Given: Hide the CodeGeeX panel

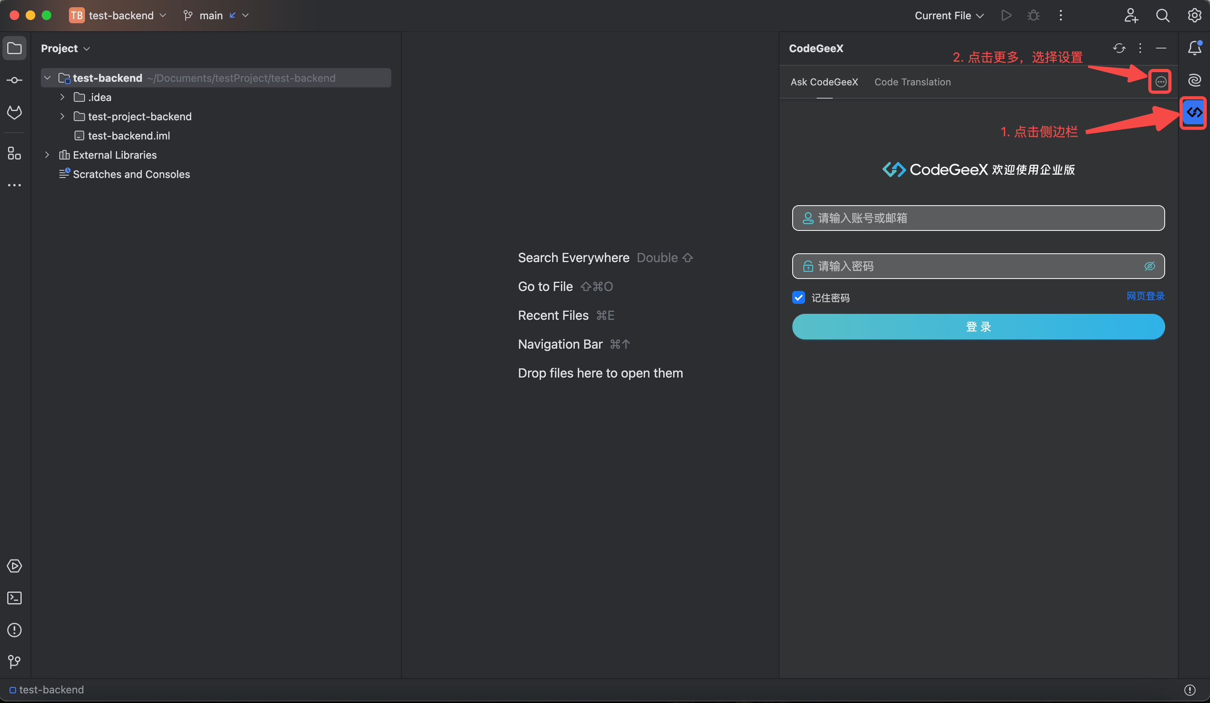Looking at the screenshot, I should [1161, 48].
